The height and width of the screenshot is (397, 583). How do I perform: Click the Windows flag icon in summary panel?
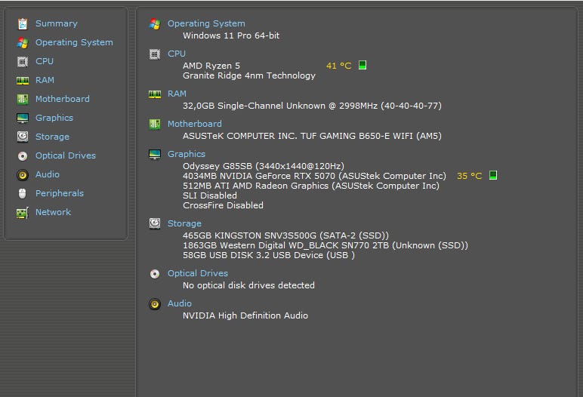(x=155, y=24)
